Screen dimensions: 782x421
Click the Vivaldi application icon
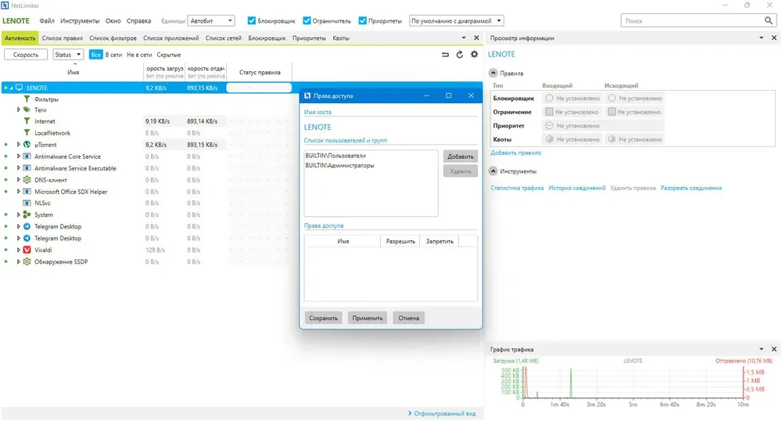pos(27,250)
